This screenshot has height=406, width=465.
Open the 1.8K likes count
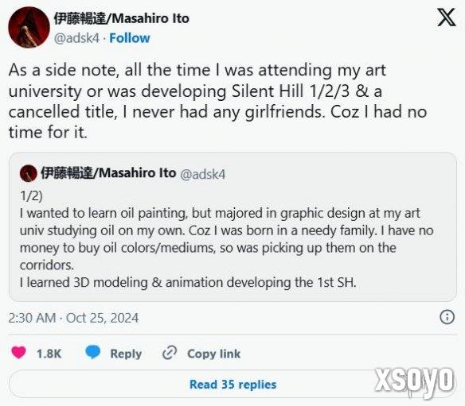pyautogui.click(x=49, y=354)
